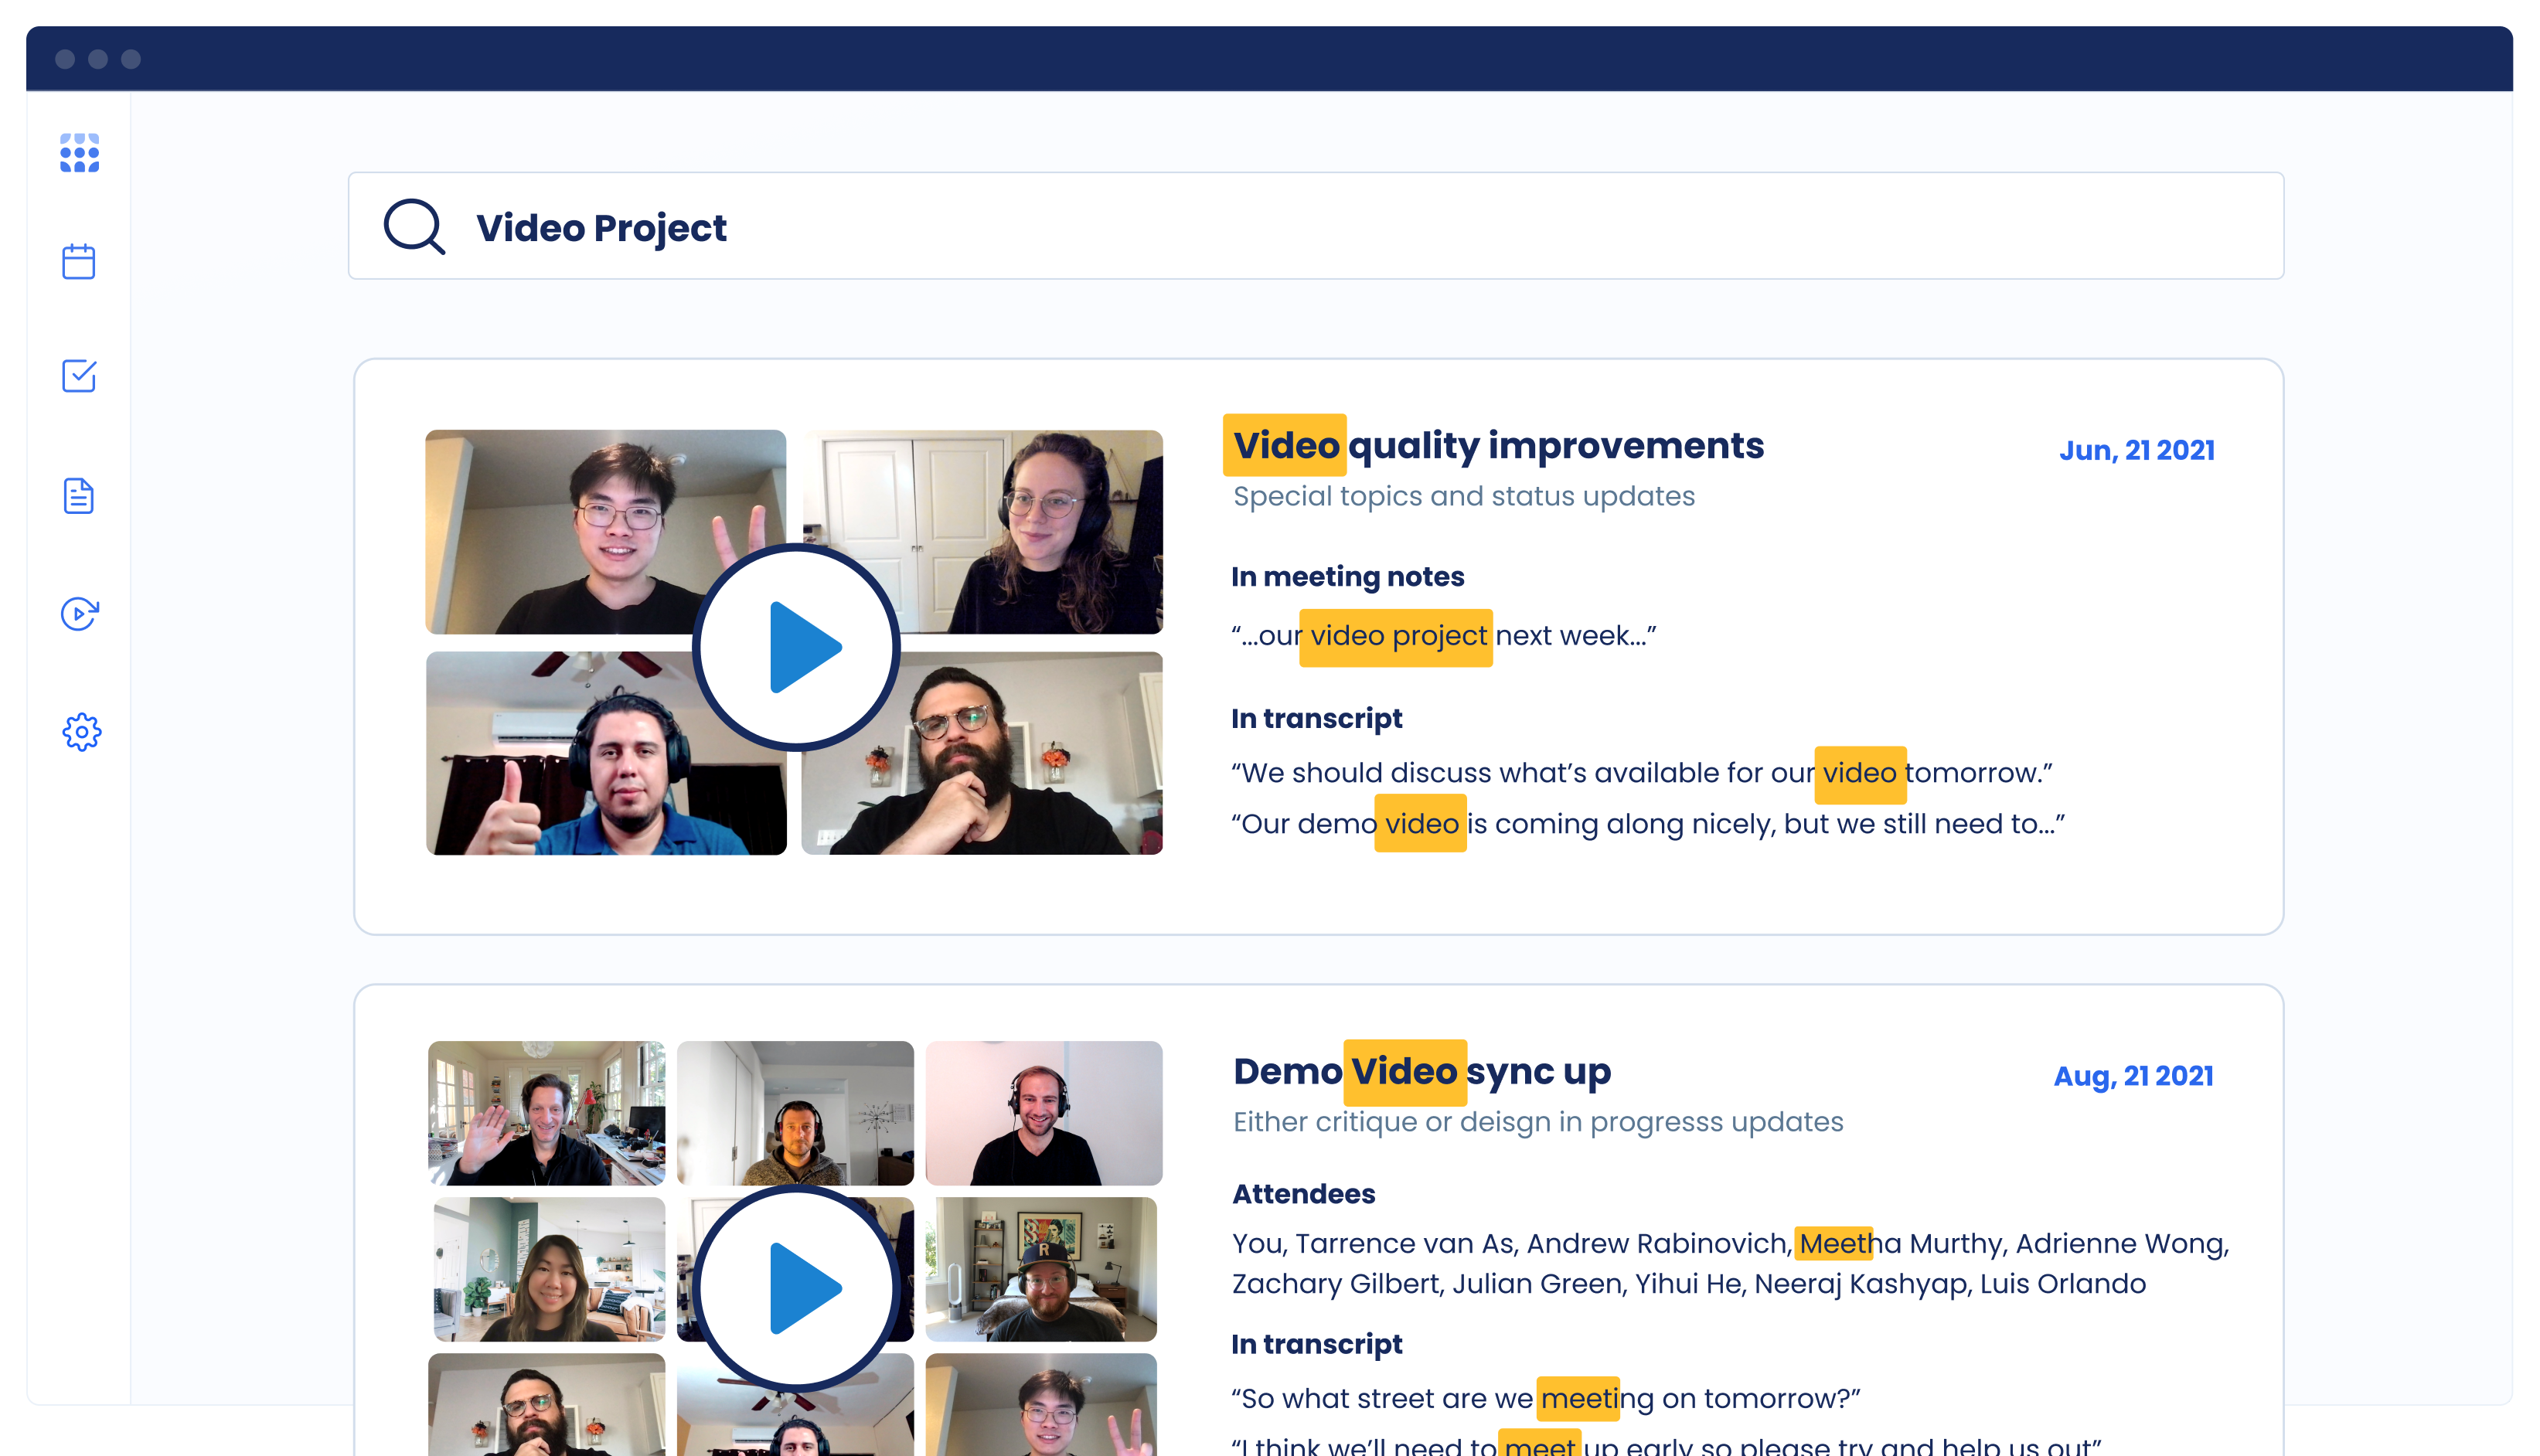Click attendee name Tarrence van As

1405,1243
